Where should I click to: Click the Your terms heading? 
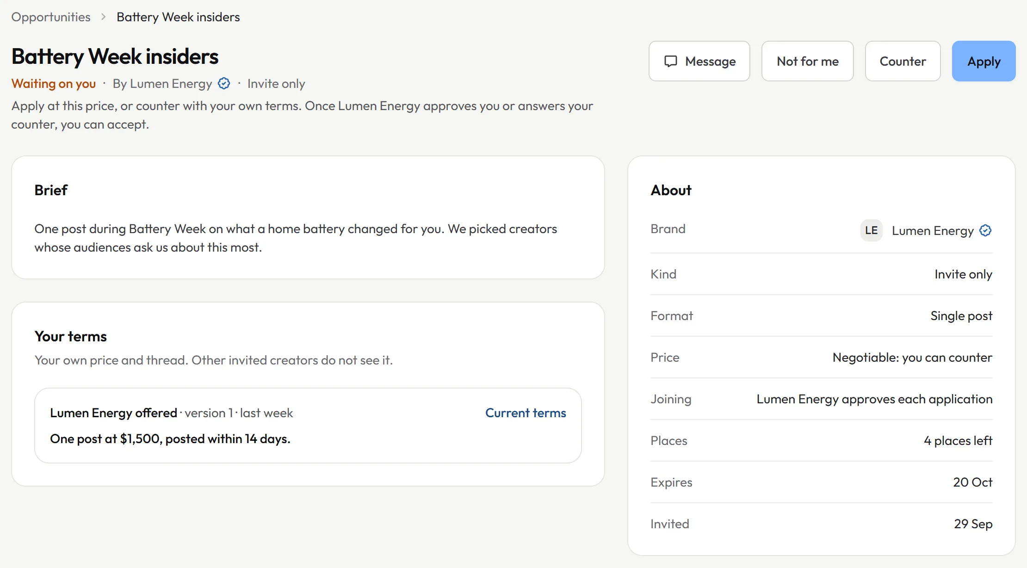coord(70,336)
